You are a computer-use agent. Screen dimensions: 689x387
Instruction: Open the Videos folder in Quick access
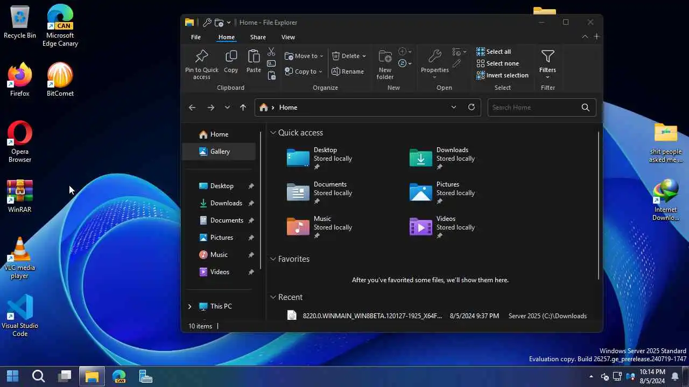click(x=442, y=227)
